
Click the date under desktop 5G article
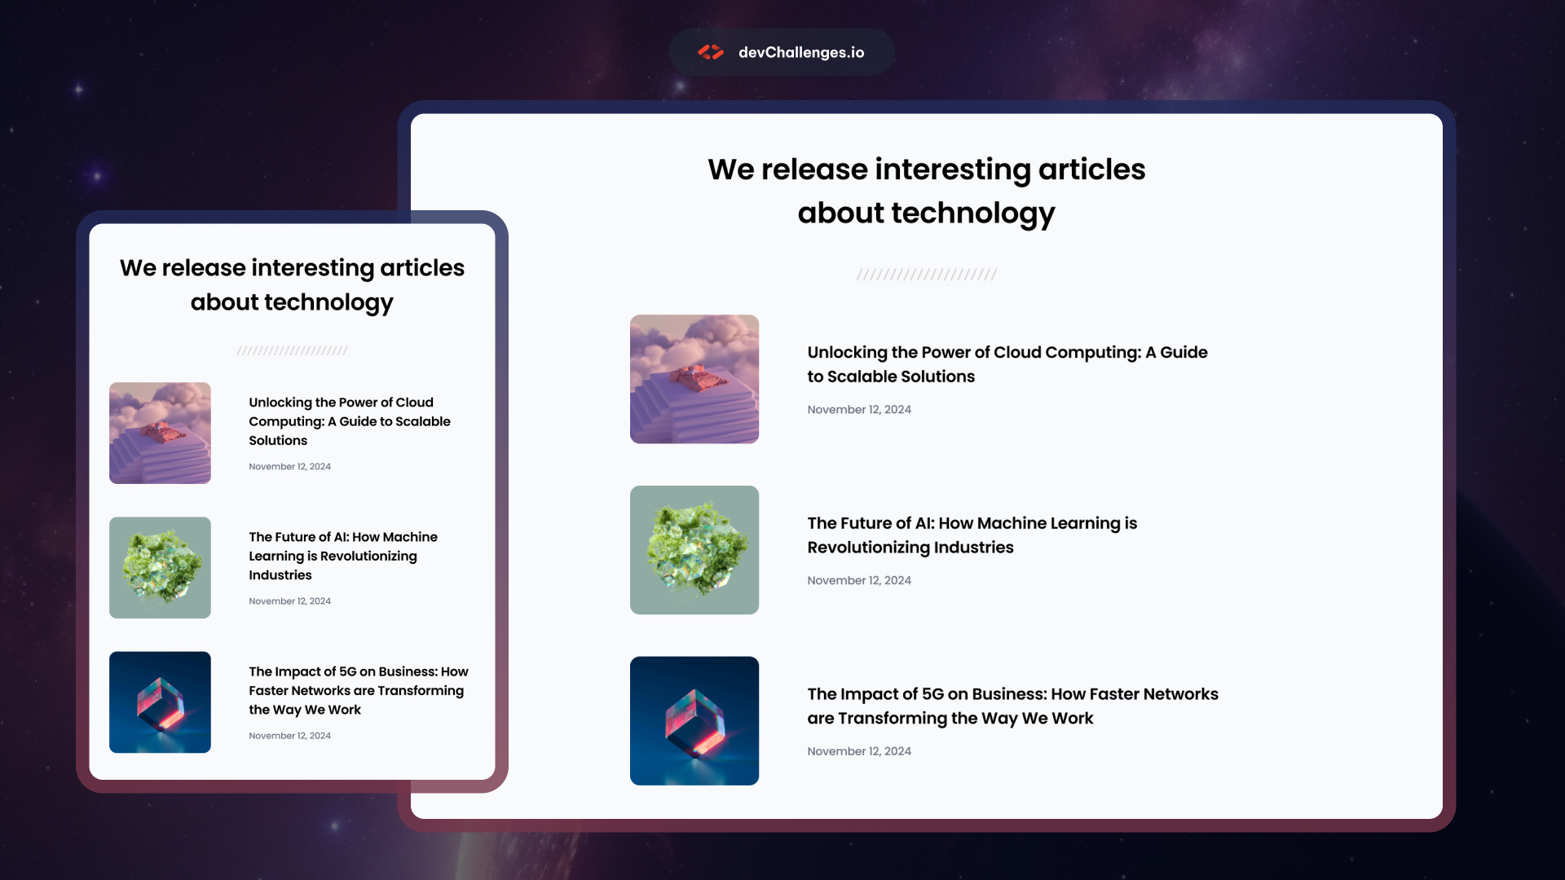858,751
